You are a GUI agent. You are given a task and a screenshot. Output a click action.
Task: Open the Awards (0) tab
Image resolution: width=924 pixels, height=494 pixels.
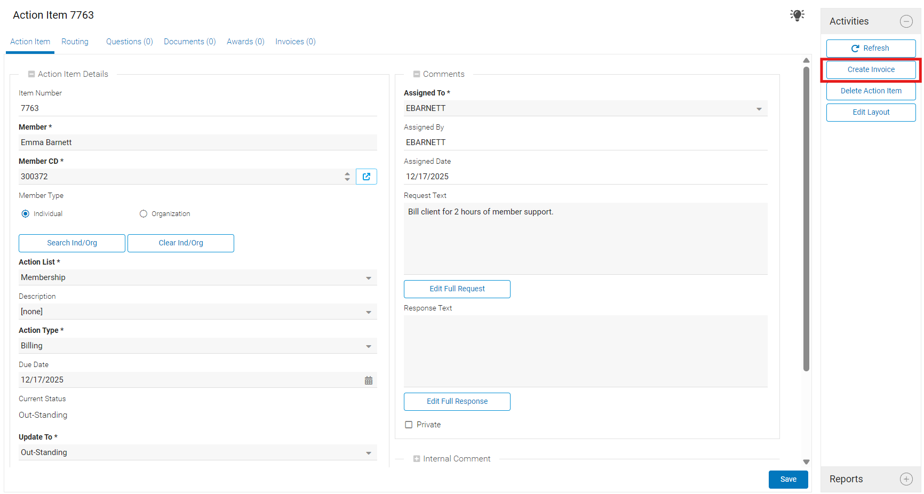[245, 42]
